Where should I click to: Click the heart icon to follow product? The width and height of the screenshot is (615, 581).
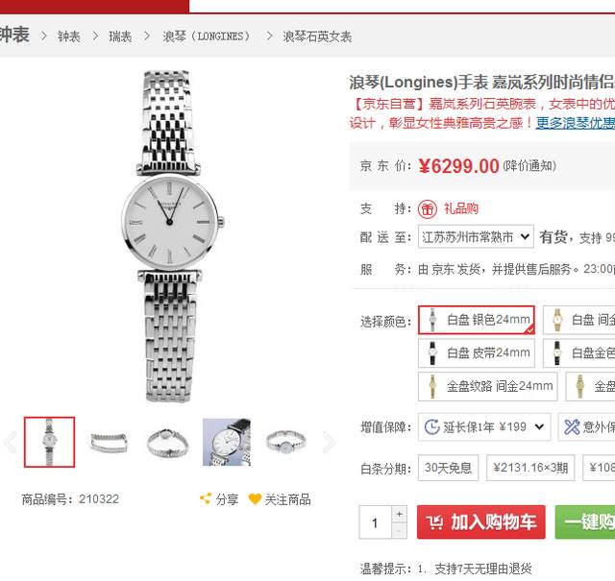point(255,499)
